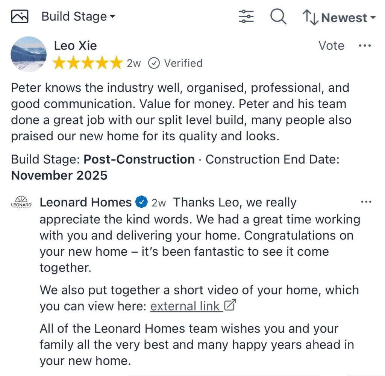Screen dimensions: 385x376
Task: Click the search magnifier icon
Action: pos(278,17)
